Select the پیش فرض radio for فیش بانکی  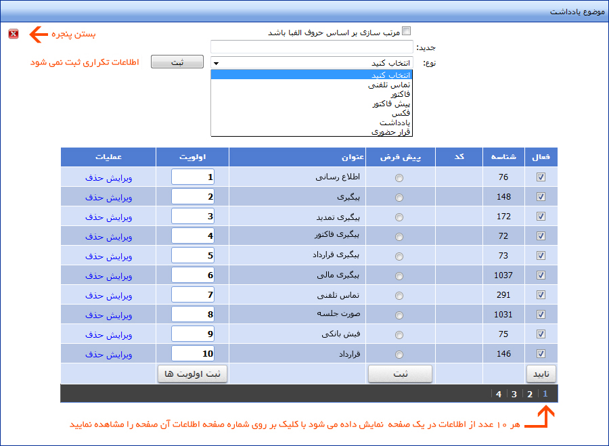[x=399, y=335]
